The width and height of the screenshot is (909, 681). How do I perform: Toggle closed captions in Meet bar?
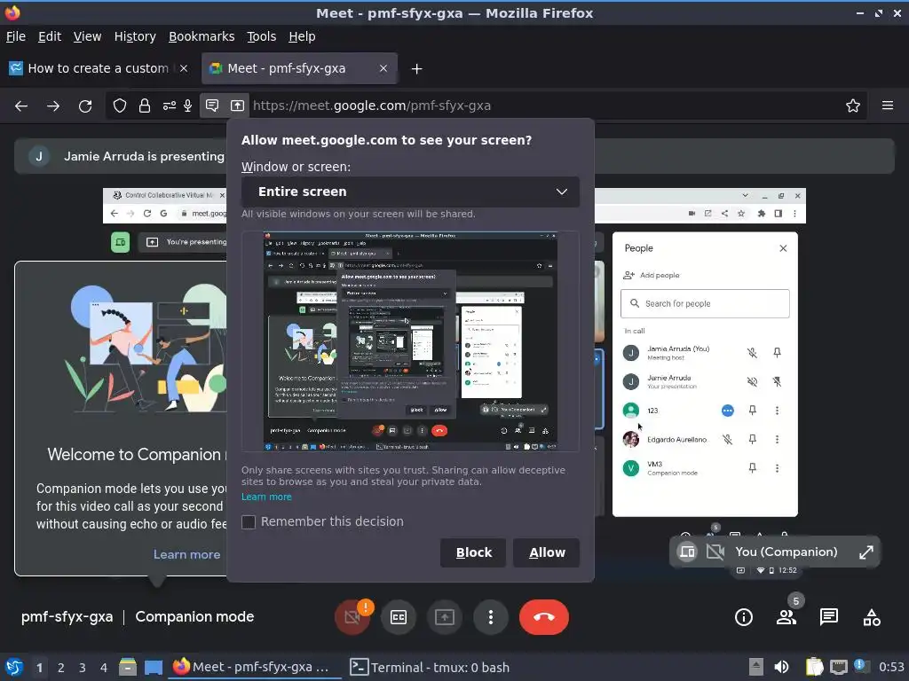[x=399, y=617]
